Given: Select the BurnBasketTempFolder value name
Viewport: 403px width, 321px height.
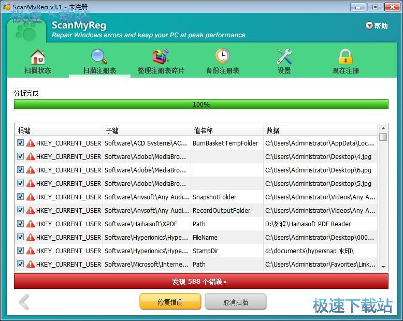Looking at the screenshot, I should (x=225, y=143).
